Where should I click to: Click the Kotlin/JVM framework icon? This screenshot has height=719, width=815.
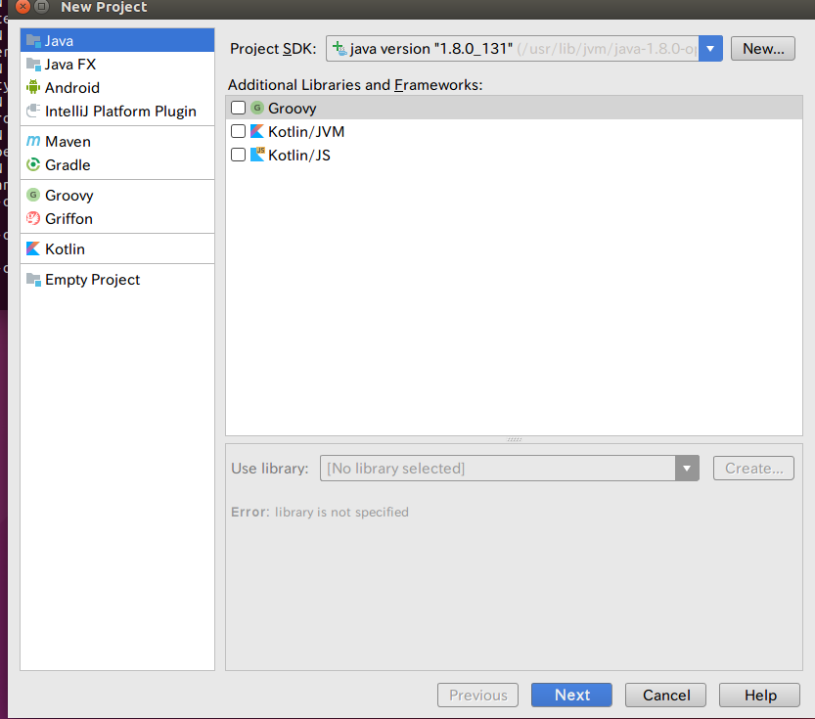pos(257,131)
